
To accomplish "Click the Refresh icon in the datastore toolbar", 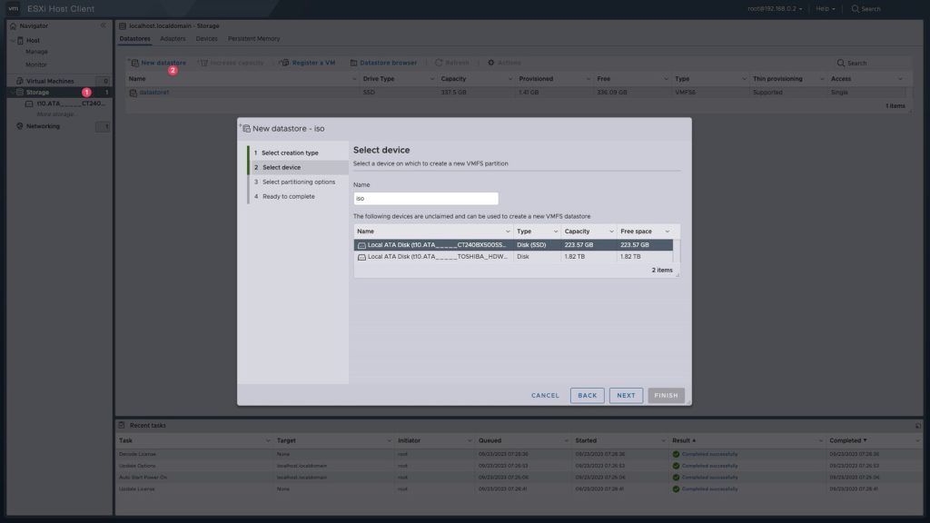I will (439, 63).
